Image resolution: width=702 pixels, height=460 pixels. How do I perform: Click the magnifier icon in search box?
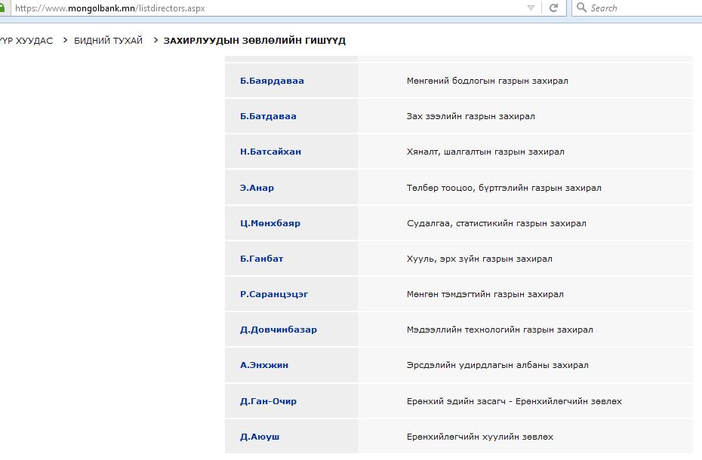(581, 8)
